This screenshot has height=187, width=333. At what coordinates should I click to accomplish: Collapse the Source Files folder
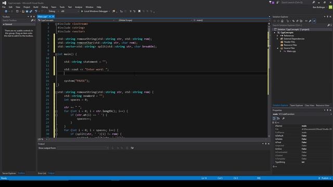pyautogui.click(x=277, y=48)
